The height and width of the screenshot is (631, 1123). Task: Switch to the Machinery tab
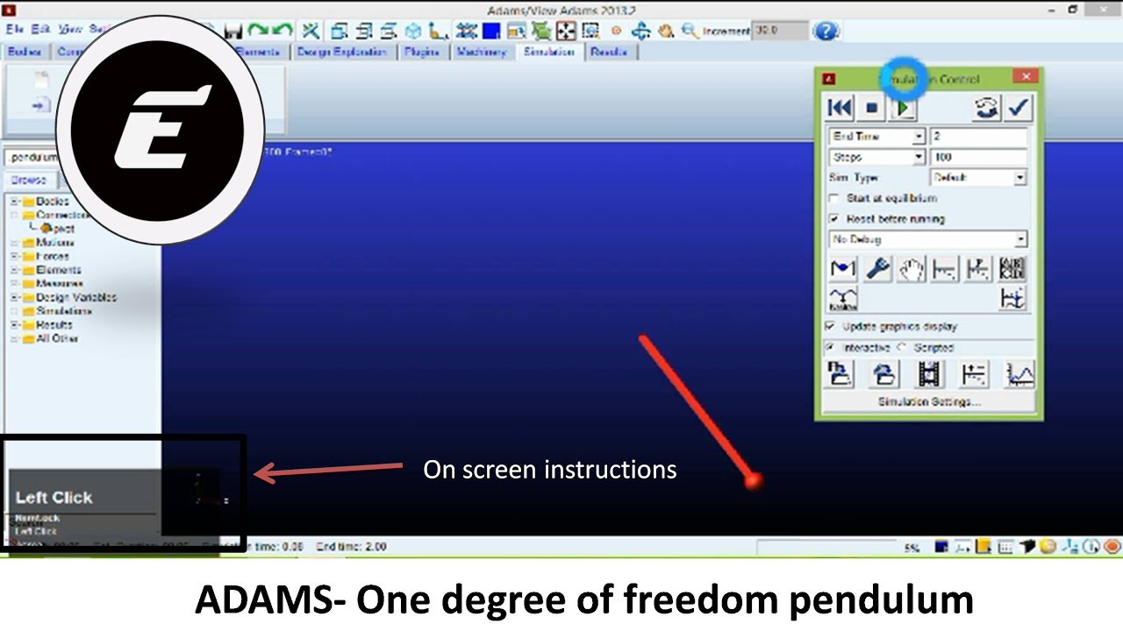[x=481, y=53]
